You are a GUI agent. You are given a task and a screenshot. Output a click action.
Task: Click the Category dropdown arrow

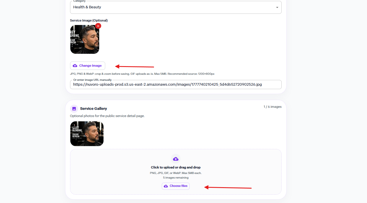point(277,7)
